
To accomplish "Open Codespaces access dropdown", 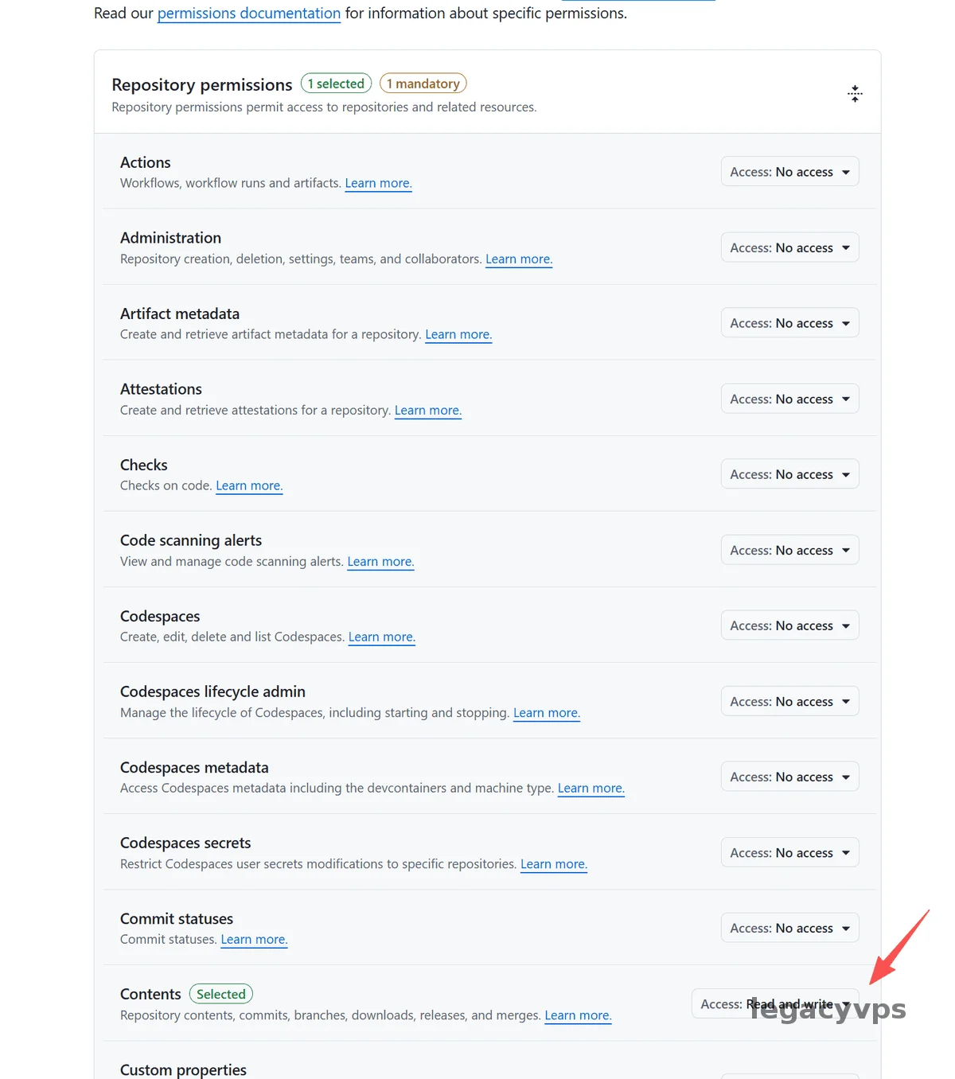I will click(x=789, y=625).
